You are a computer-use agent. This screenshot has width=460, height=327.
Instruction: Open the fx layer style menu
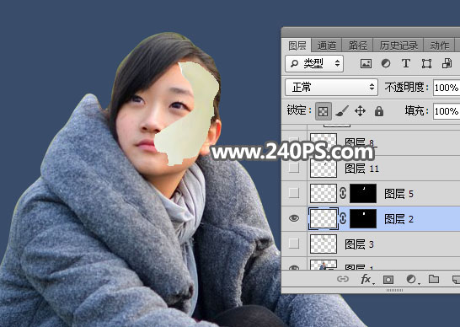pyautogui.click(x=366, y=279)
